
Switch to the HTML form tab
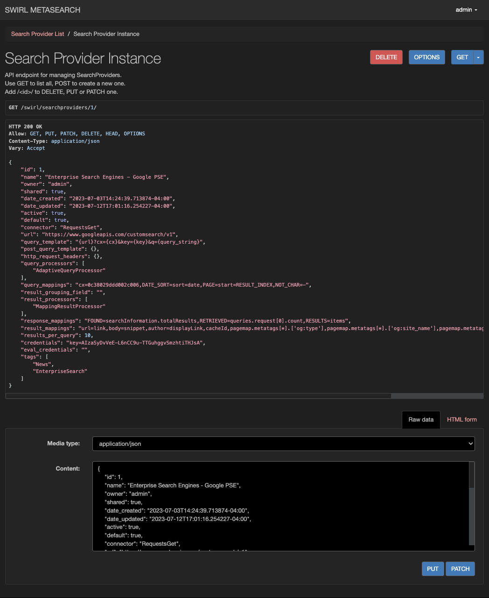(x=461, y=419)
